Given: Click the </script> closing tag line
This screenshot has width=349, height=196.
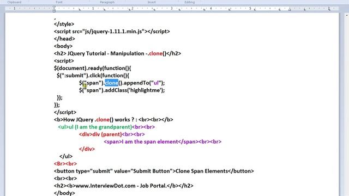Looking at the screenshot, I should tap(65, 112).
